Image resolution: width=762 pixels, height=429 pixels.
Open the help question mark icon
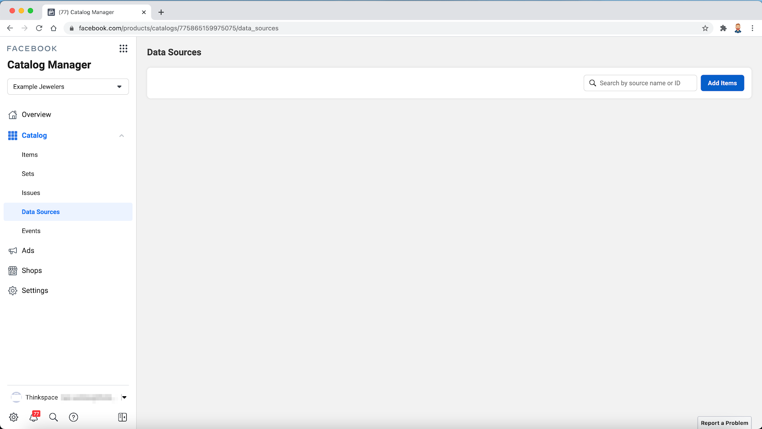pos(73,417)
